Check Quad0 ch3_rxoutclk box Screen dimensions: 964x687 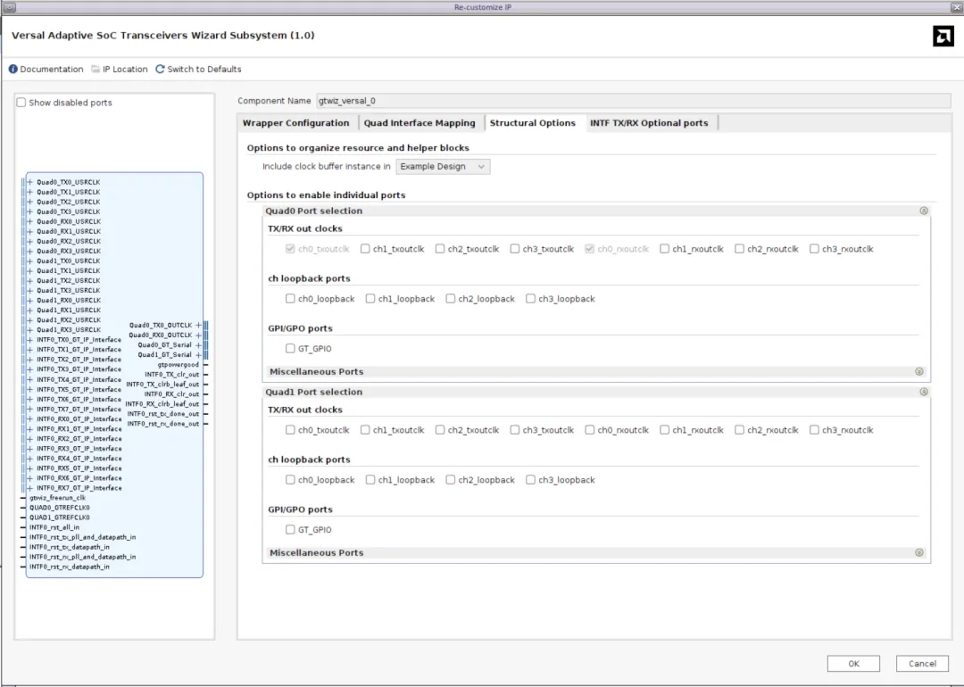(x=815, y=249)
